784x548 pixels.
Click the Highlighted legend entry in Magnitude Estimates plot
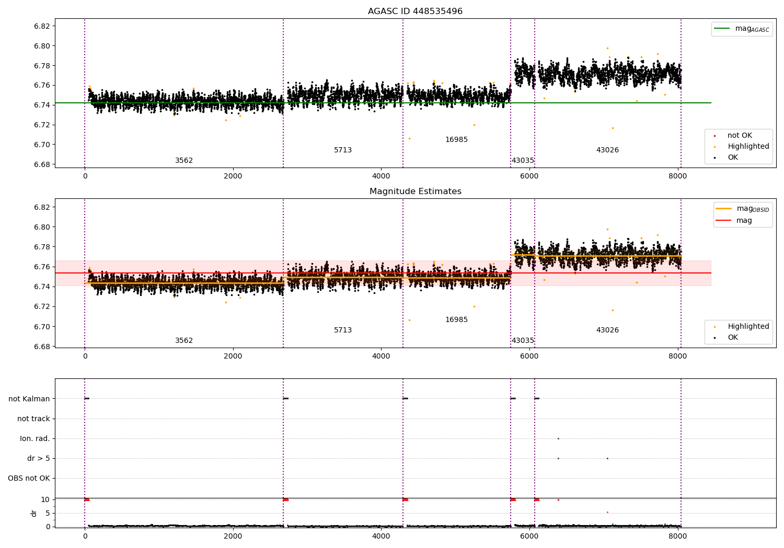click(x=748, y=327)
